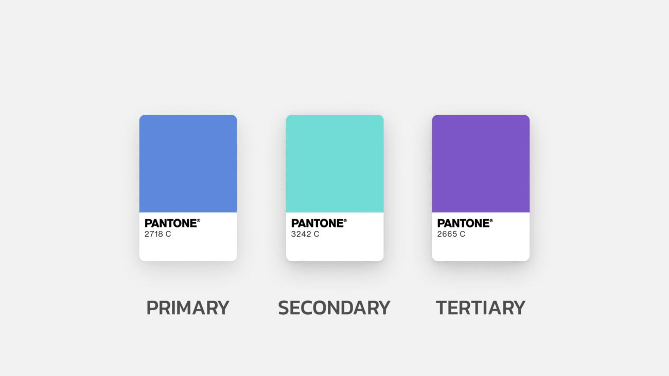669x376 pixels.
Task: Click the purple 2665 C color swatch
Action: coord(481,164)
